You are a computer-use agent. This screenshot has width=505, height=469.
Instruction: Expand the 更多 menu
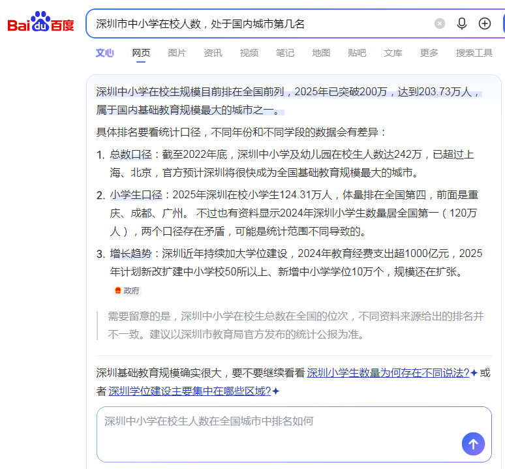429,53
